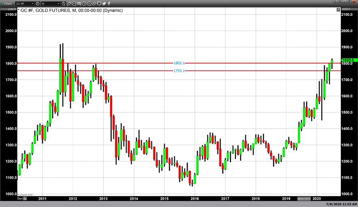
Task: Open the chat bubble icon
Action: [x=99, y=4]
